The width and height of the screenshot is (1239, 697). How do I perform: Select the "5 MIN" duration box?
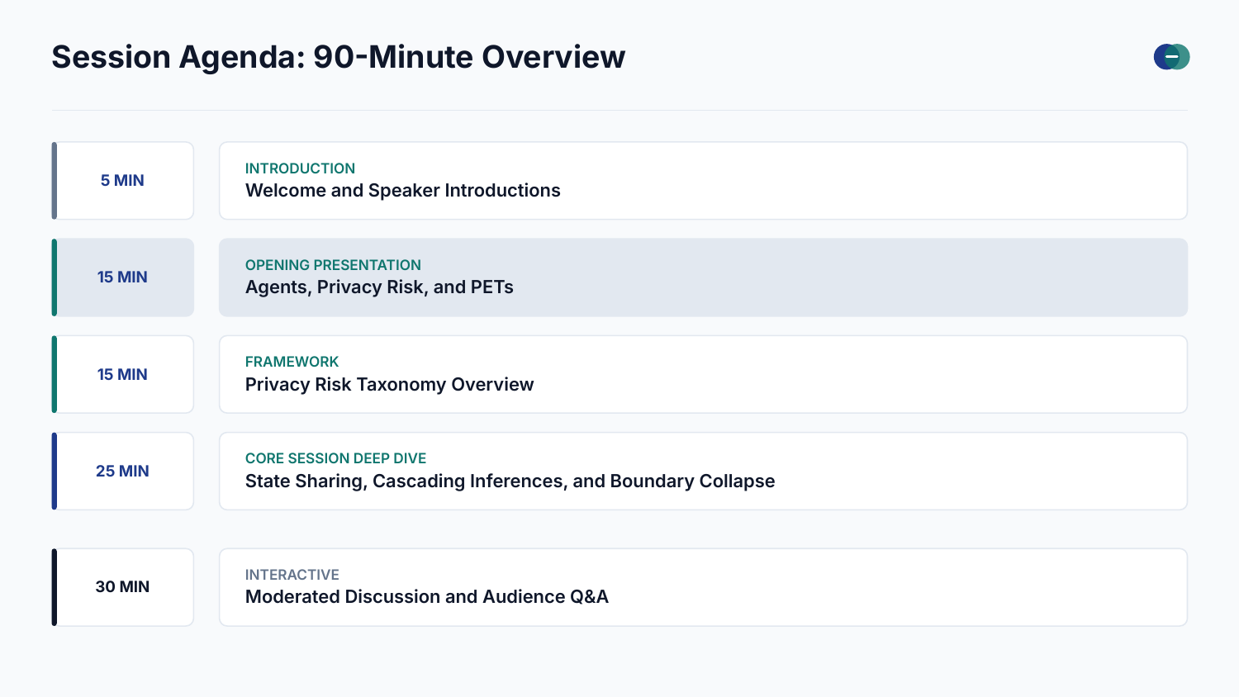point(123,181)
